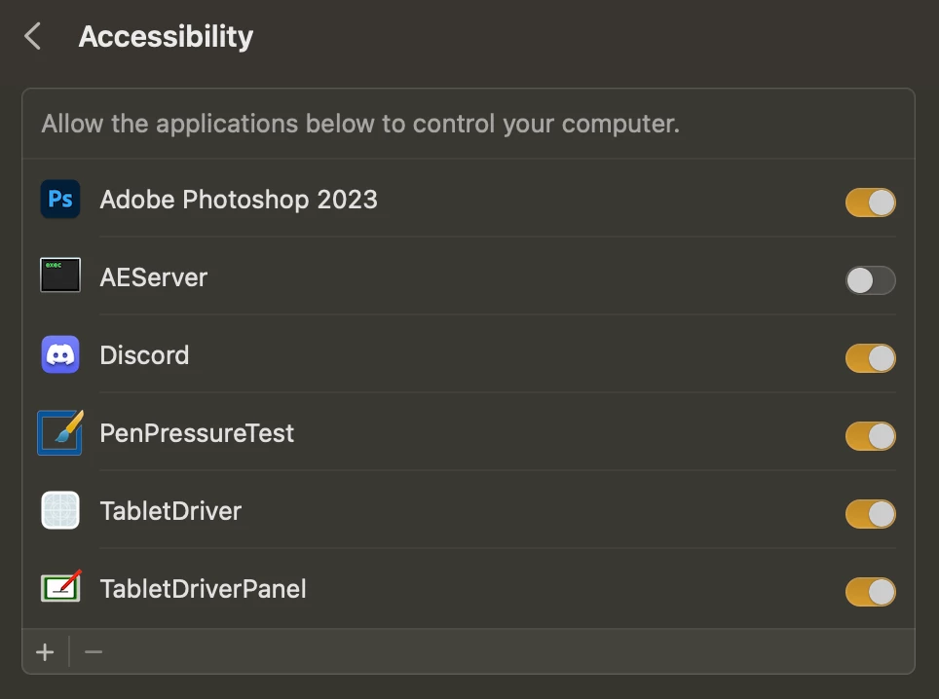Click the TabletDriverPanel app icon

click(60, 588)
